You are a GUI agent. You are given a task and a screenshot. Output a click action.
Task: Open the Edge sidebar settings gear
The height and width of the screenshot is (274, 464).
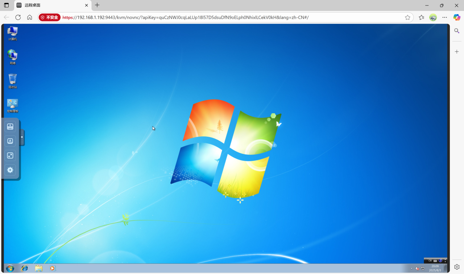click(457, 267)
